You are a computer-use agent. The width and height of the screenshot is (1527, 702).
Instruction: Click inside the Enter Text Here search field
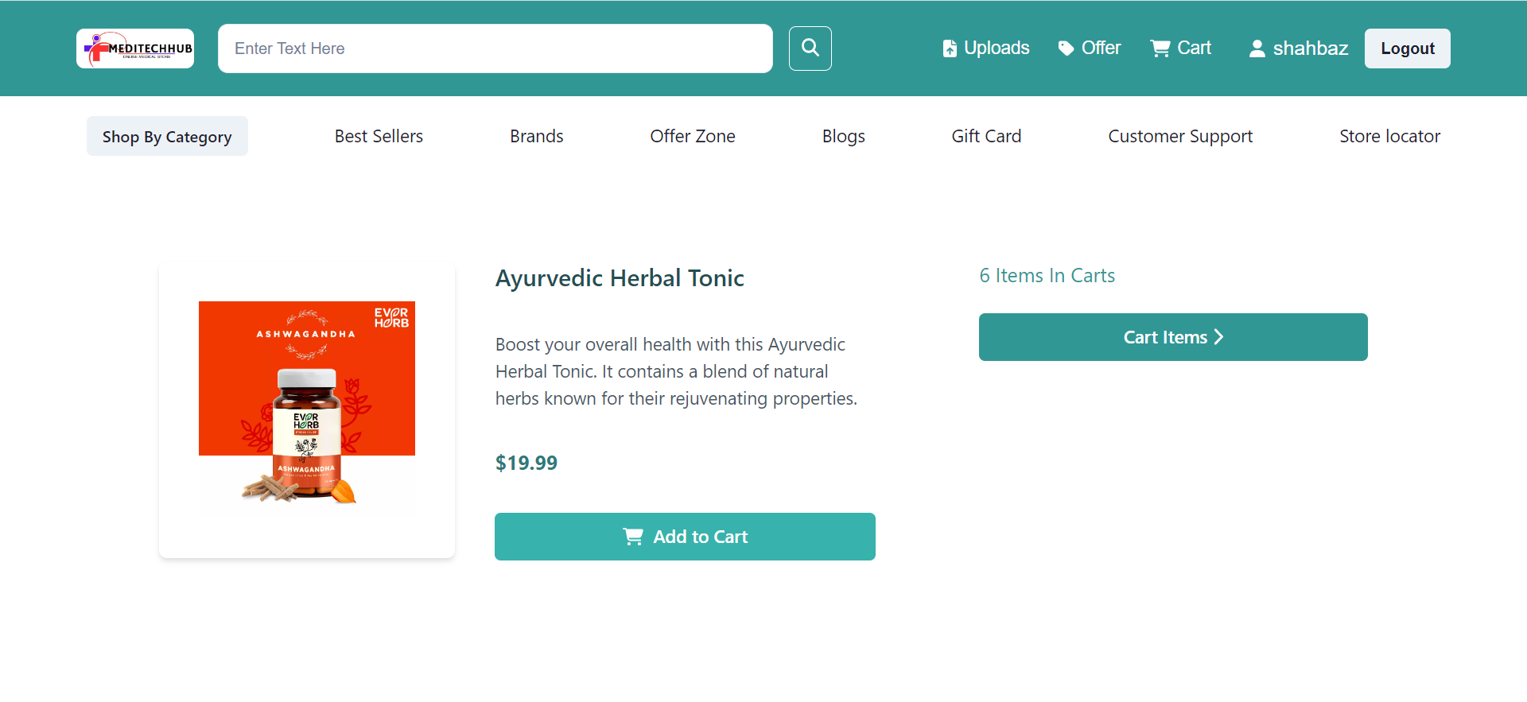[495, 48]
